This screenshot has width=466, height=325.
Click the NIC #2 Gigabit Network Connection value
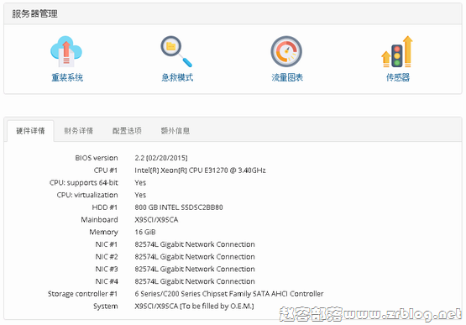click(195, 257)
